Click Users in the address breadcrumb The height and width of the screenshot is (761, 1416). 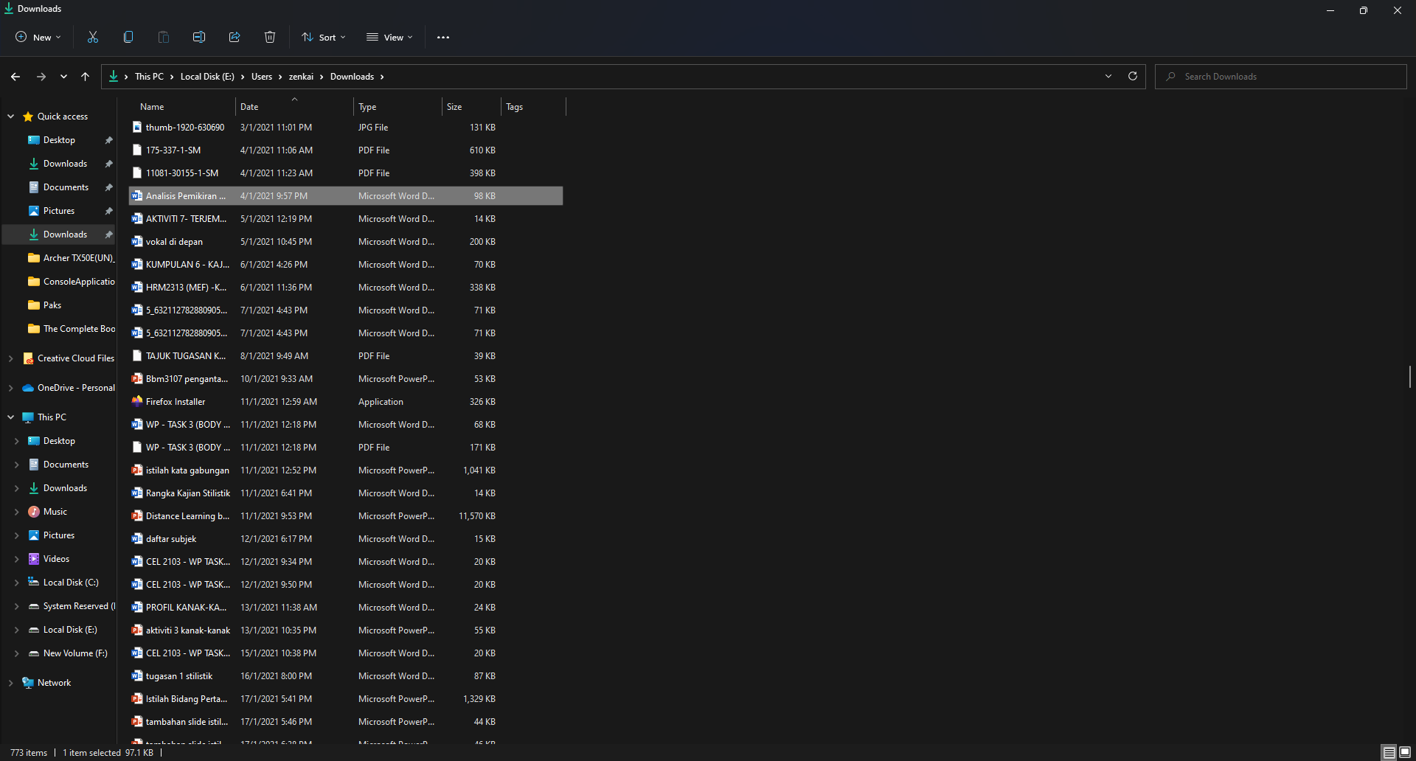262,77
